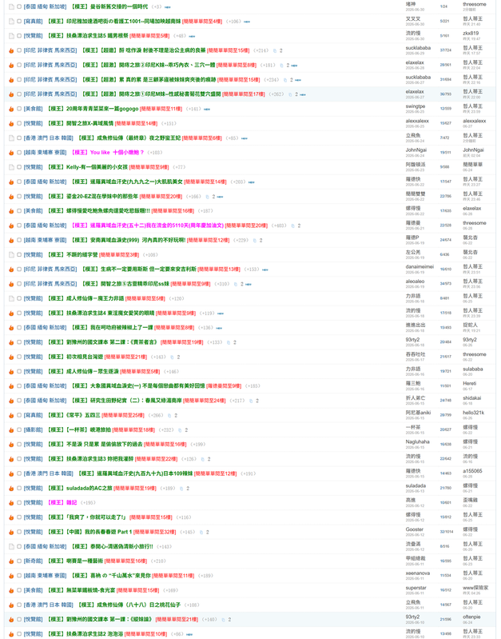Viewport: 501px width, 639px height.
Task: Open [新奇館] category link
Action: pos(33,561)
